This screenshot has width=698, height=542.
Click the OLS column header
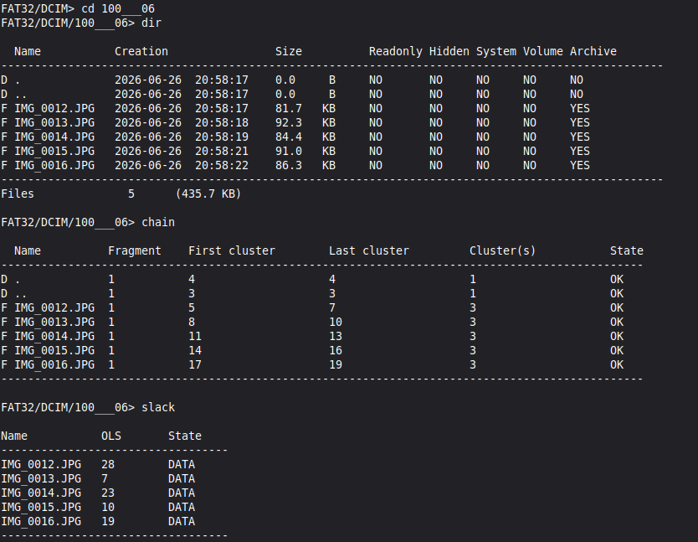(x=111, y=436)
